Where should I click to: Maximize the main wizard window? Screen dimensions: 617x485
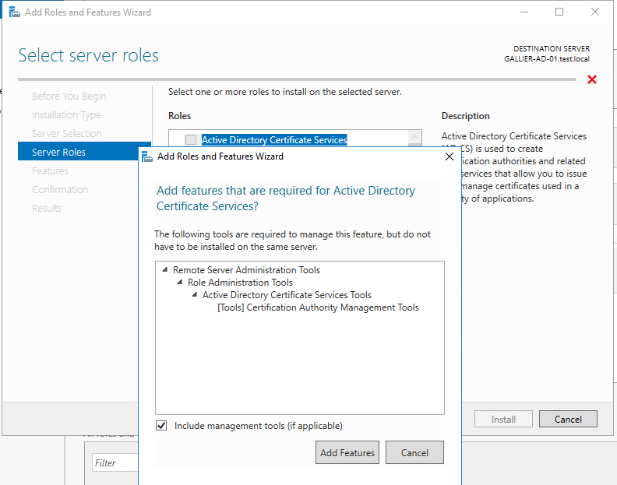pyautogui.click(x=559, y=12)
